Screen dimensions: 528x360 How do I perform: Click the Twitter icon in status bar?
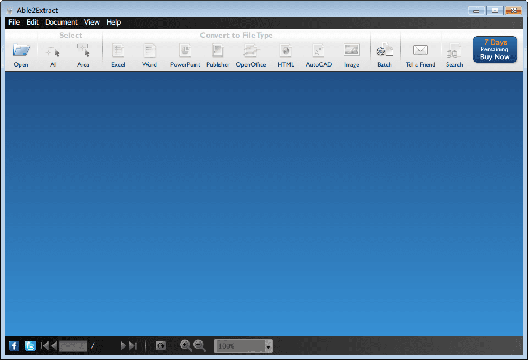pyautogui.click(x=30, y=346)
